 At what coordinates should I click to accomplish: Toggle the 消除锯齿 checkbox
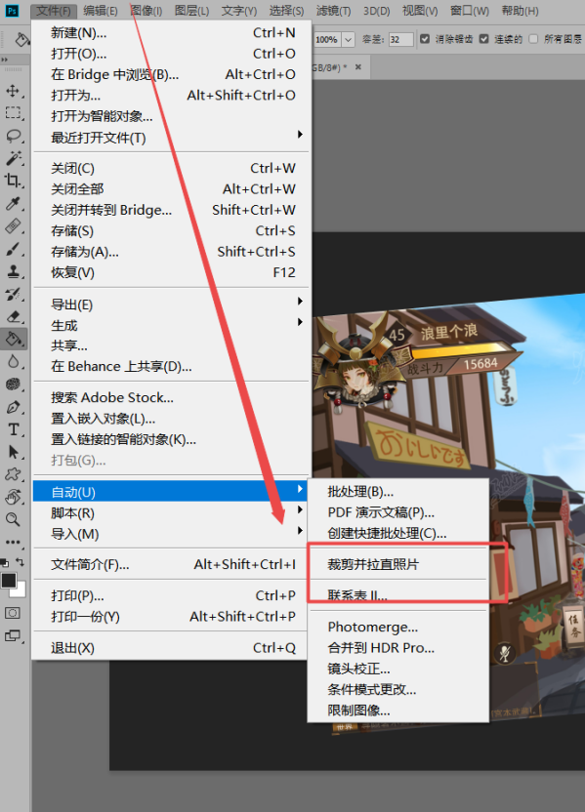tap(425, 39)
